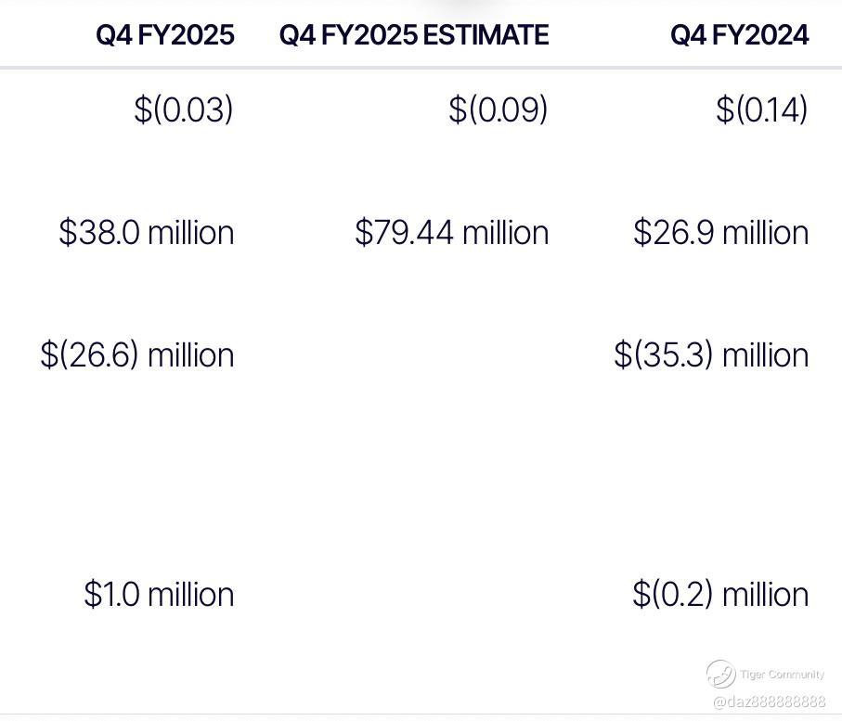Click the Q4 FY2025 ESTIMATE column header
842x721 pixels.
click(414, 35)
